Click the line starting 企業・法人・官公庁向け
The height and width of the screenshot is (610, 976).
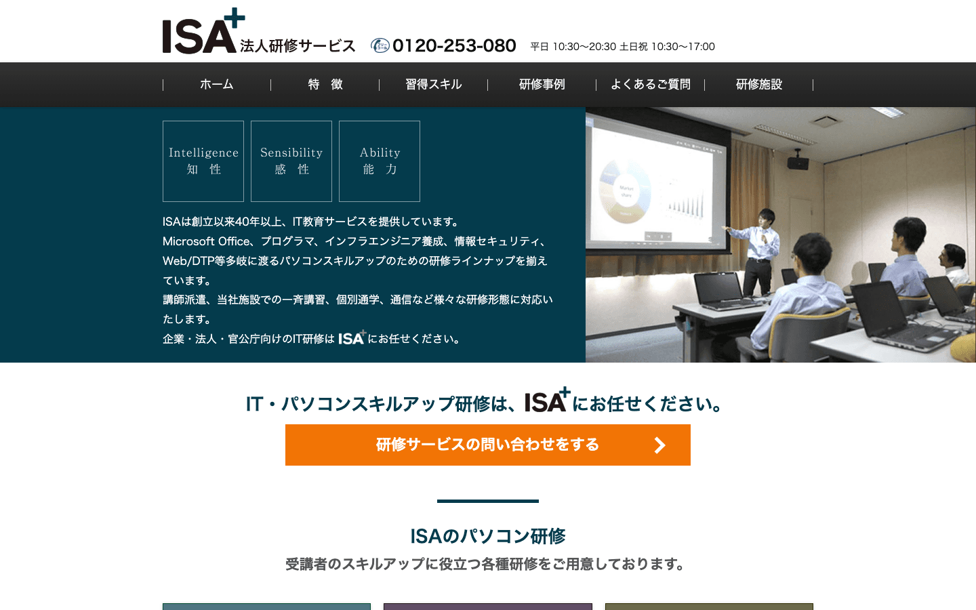click(x=313, y=338)
